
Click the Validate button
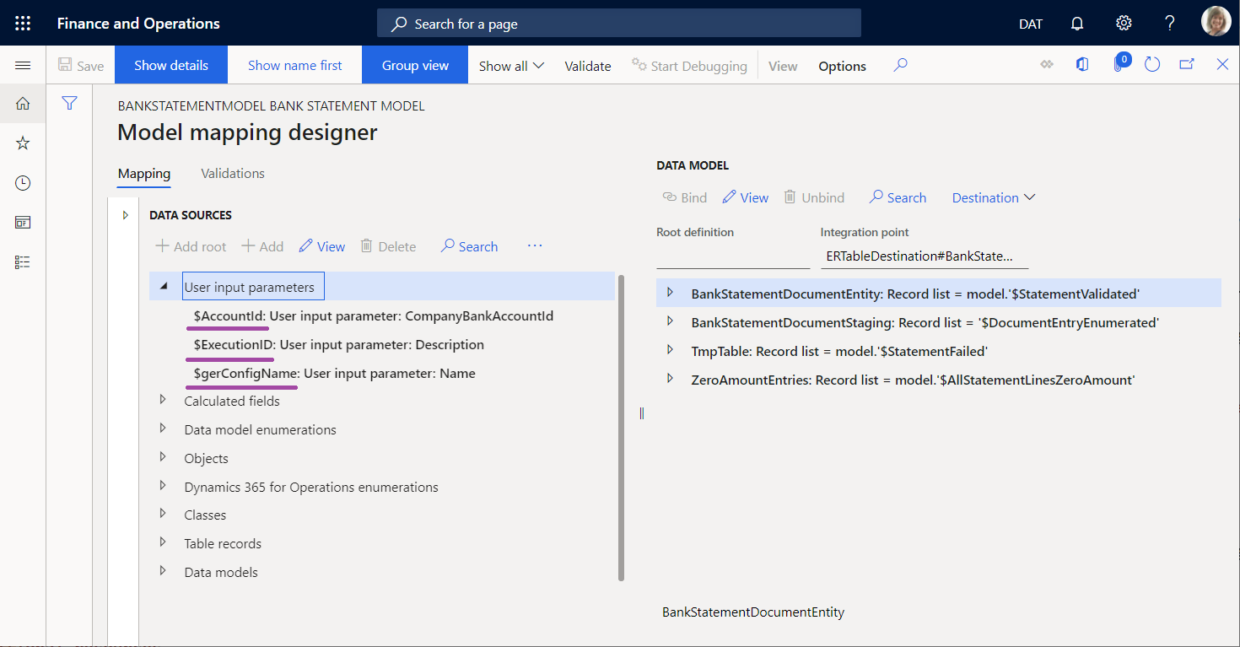tap(587, 64)
